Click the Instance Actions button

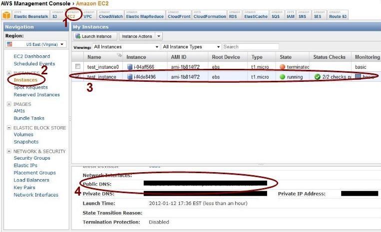(x=137, y=36)
